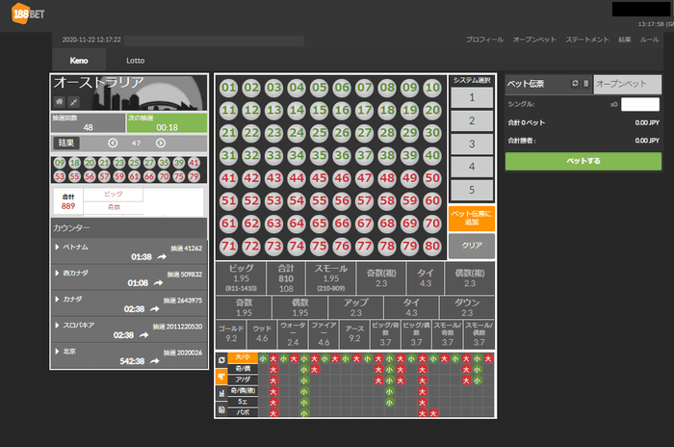Open the bar chart statistics icon

coord(221,393)
